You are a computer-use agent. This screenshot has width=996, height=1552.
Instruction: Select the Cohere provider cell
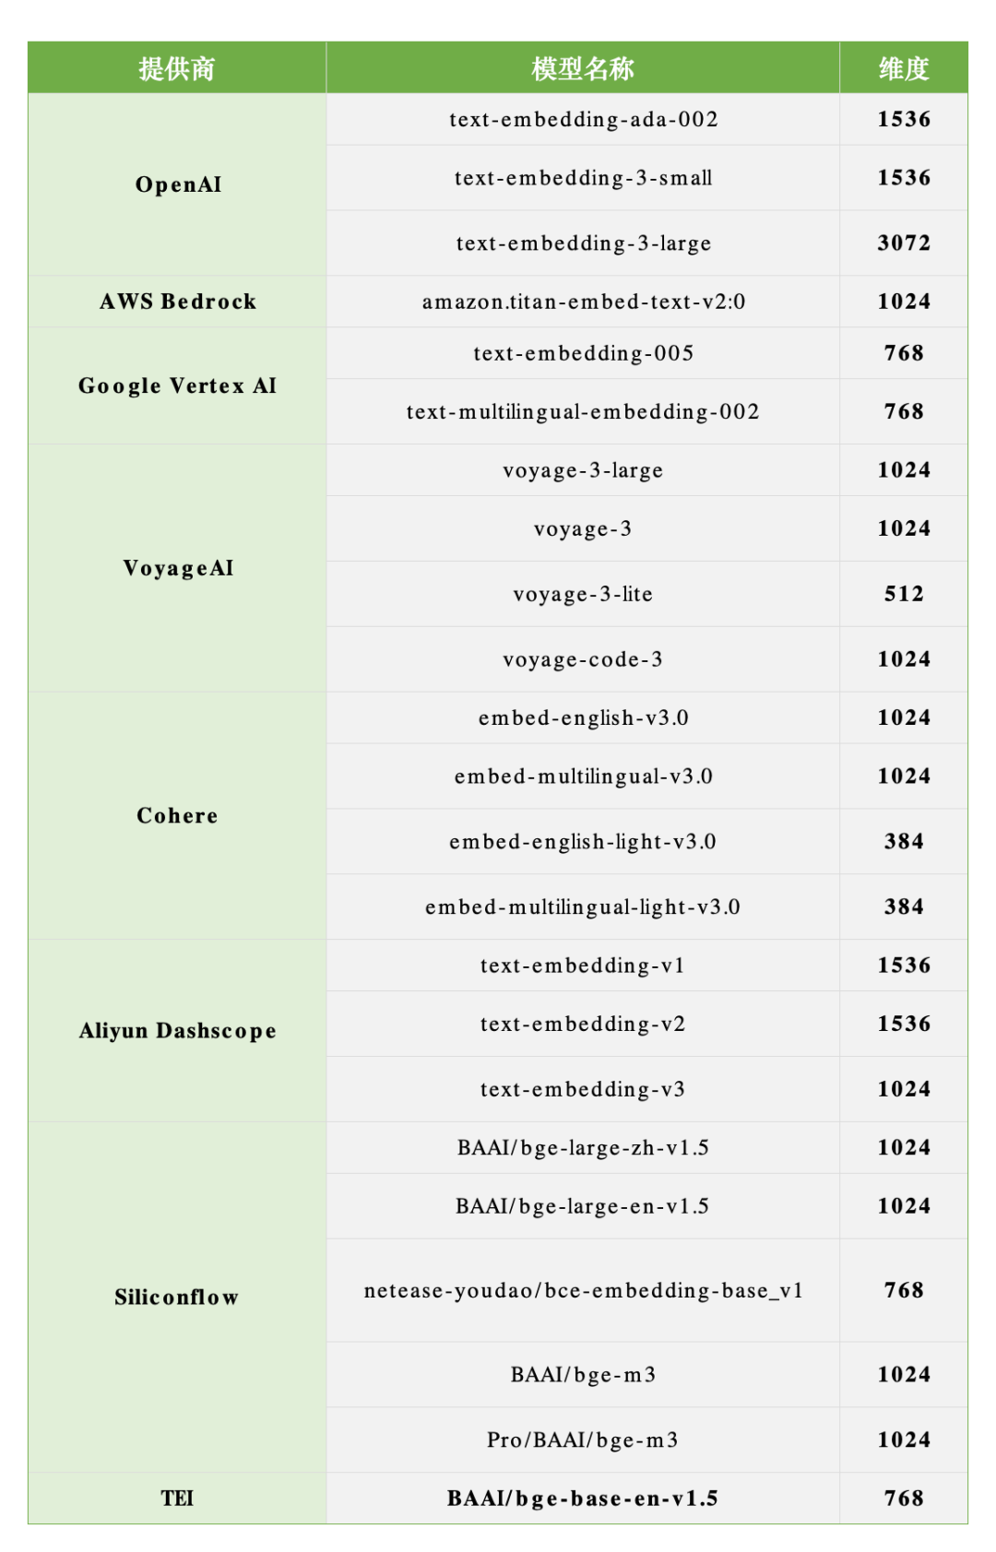tap(177, 816)
